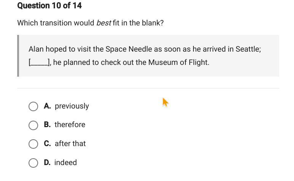The height and width of the screenshot is (181, 294).
Task: Click the bold letter "B."
Action: [x=47, y=124]
